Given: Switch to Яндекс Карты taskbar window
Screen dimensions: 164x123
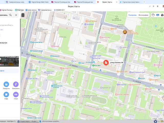Looking at the screenshot, I should pyautogui.click(x=28, y=121).
